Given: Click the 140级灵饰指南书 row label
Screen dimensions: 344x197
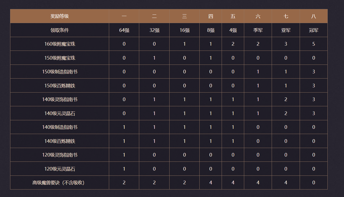Looking at the screenshot, I should tap(60, 100).
